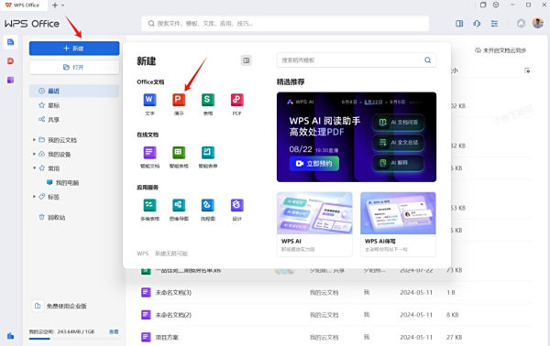The width and height of the screenshot is (550, 346).
Task: Open the user avatar menu
Action: click(538, 23)
